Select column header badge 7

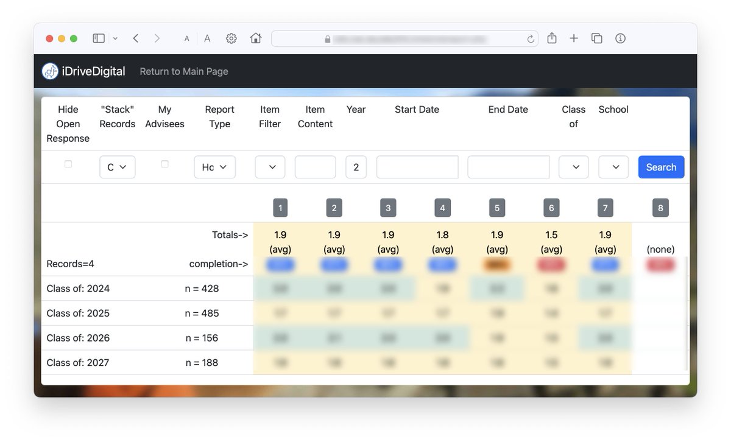click(x=605, y=208)
